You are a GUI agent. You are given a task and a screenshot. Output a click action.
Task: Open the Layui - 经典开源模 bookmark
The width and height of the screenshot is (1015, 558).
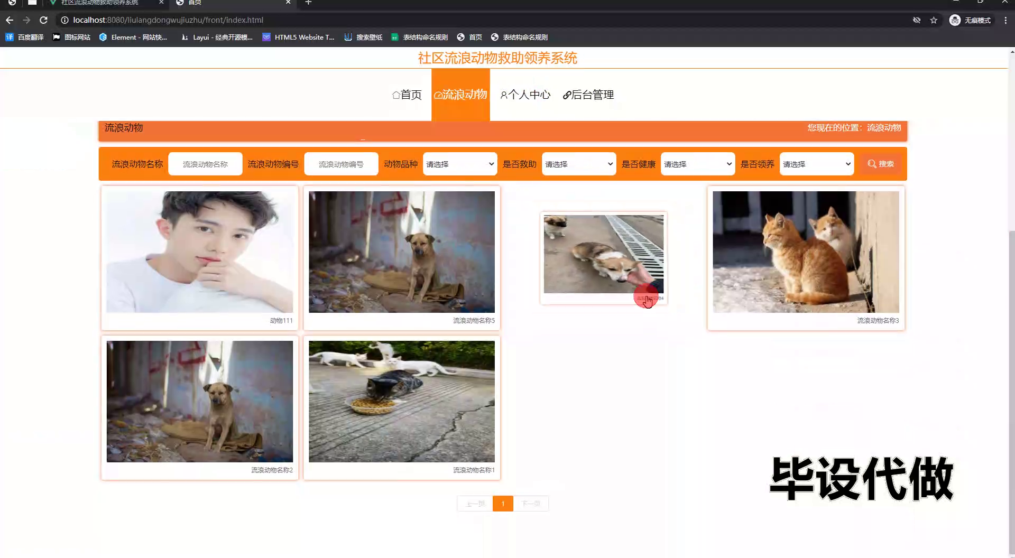217,37
